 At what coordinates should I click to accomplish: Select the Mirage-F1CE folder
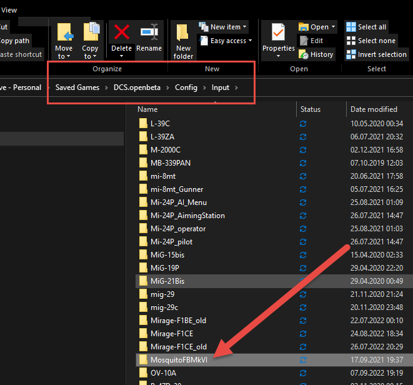[172, 334]
